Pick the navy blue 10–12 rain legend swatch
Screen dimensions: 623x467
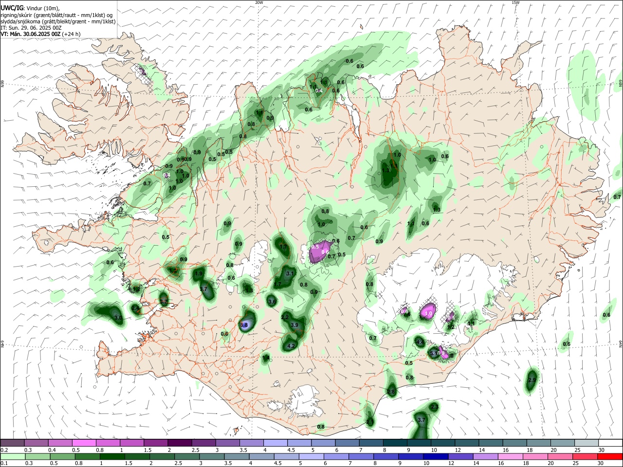[435, 456]
